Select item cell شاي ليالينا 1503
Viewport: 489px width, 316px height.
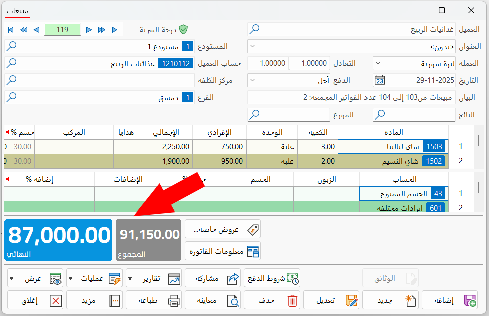393,147
